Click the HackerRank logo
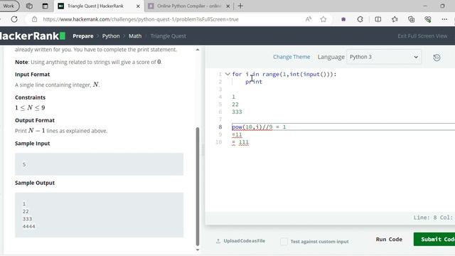Screen dimensions: 455x256 pos(33,36)
